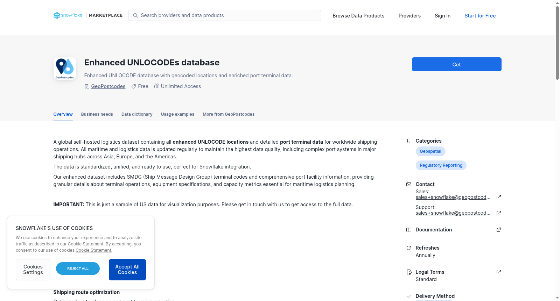This screenshot has height=301, width=560.
Task: Click the Unlimited Access gift icon
Action: [x=157, y=86]
